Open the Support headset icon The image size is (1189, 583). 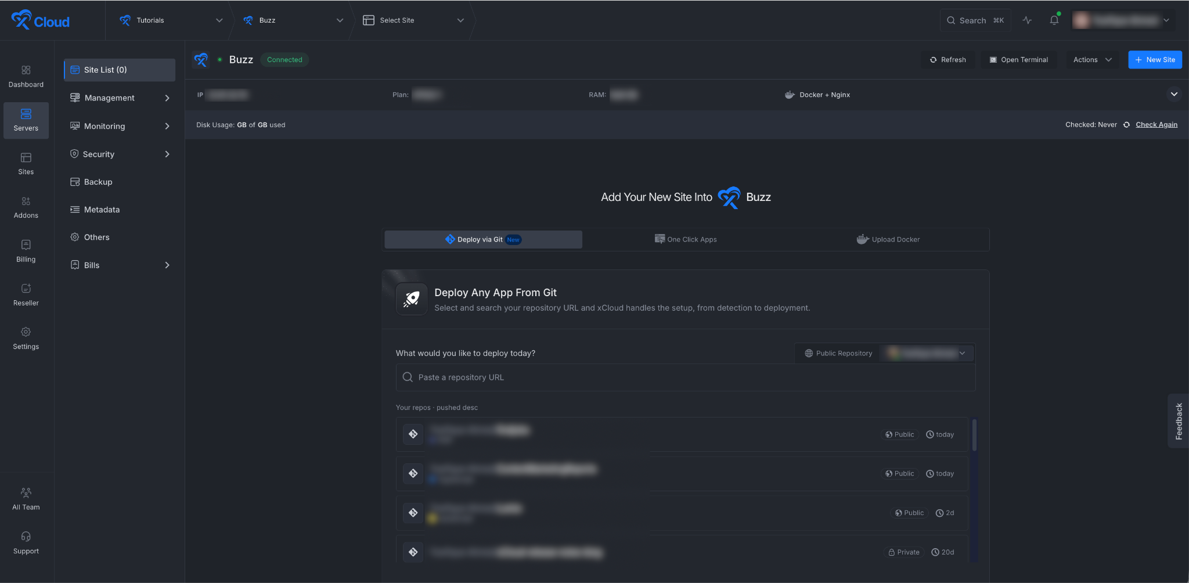(x=26, y=537)
